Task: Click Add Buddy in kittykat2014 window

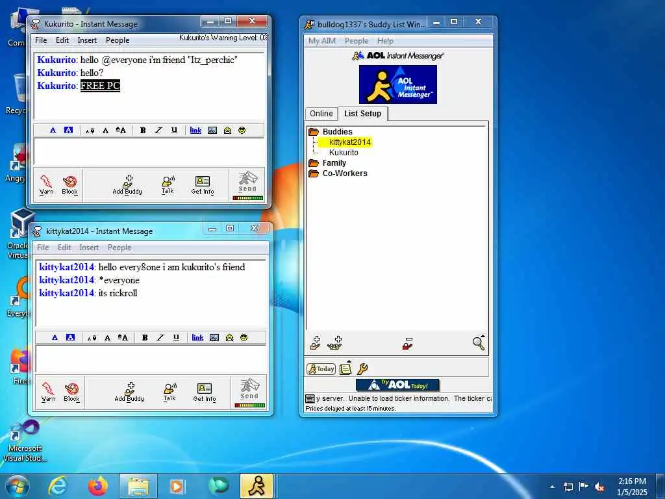Action: click(129, 392)
